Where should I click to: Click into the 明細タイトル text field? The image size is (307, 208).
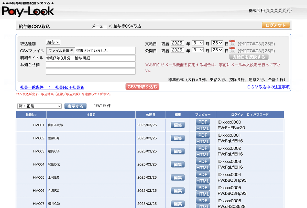[91, 58]
